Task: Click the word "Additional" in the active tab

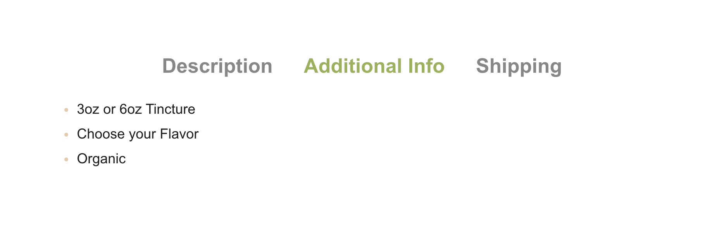Action: click(x=353, y=66)
